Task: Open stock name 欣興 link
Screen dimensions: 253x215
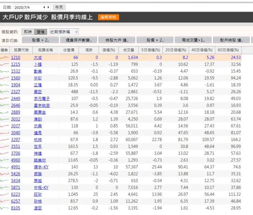Action: [x=38, y=126]
